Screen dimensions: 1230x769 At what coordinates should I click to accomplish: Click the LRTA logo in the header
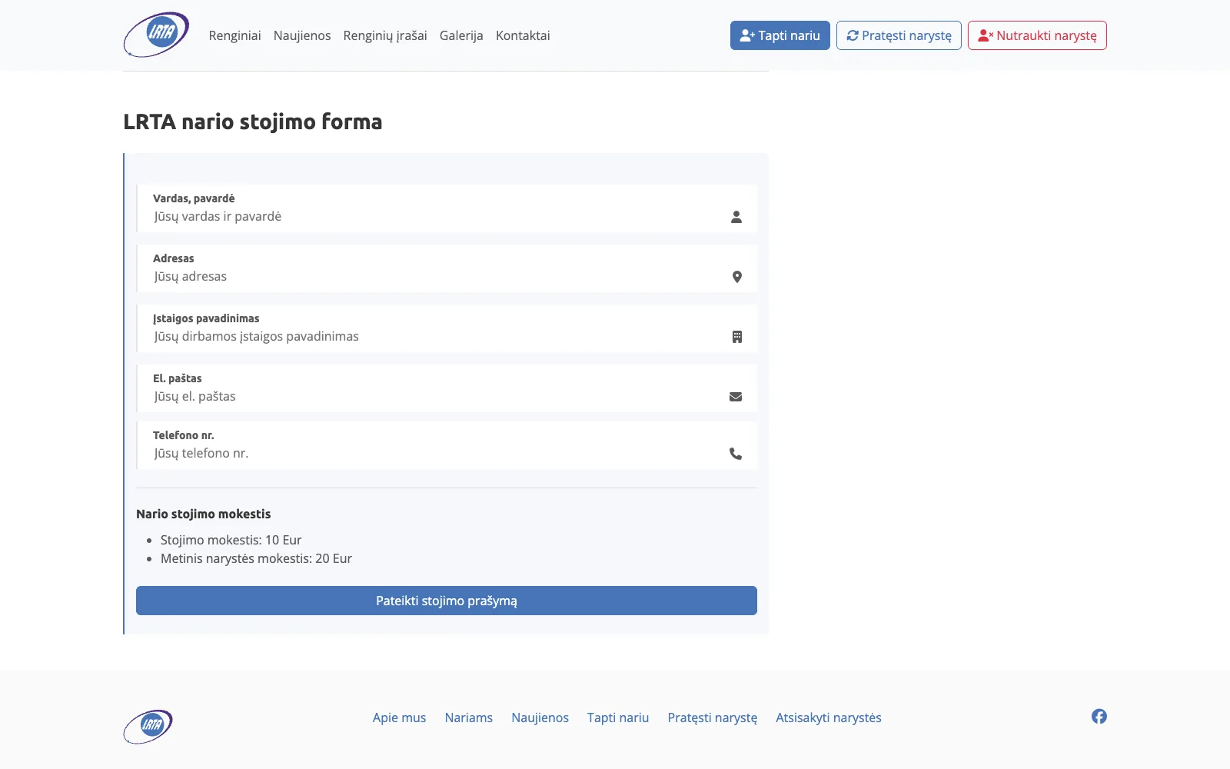tap(156, 35)
